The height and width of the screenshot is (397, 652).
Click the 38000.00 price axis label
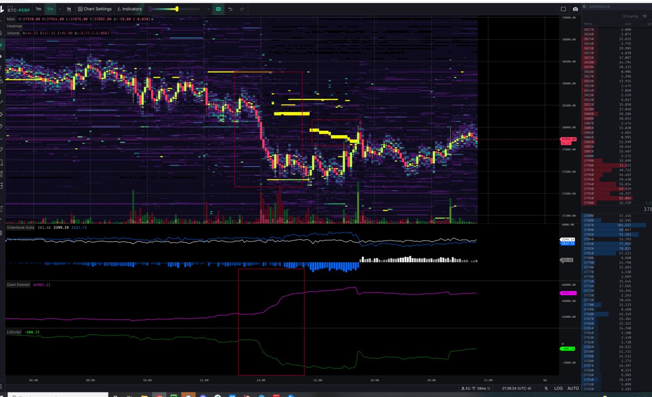point(568,128)
